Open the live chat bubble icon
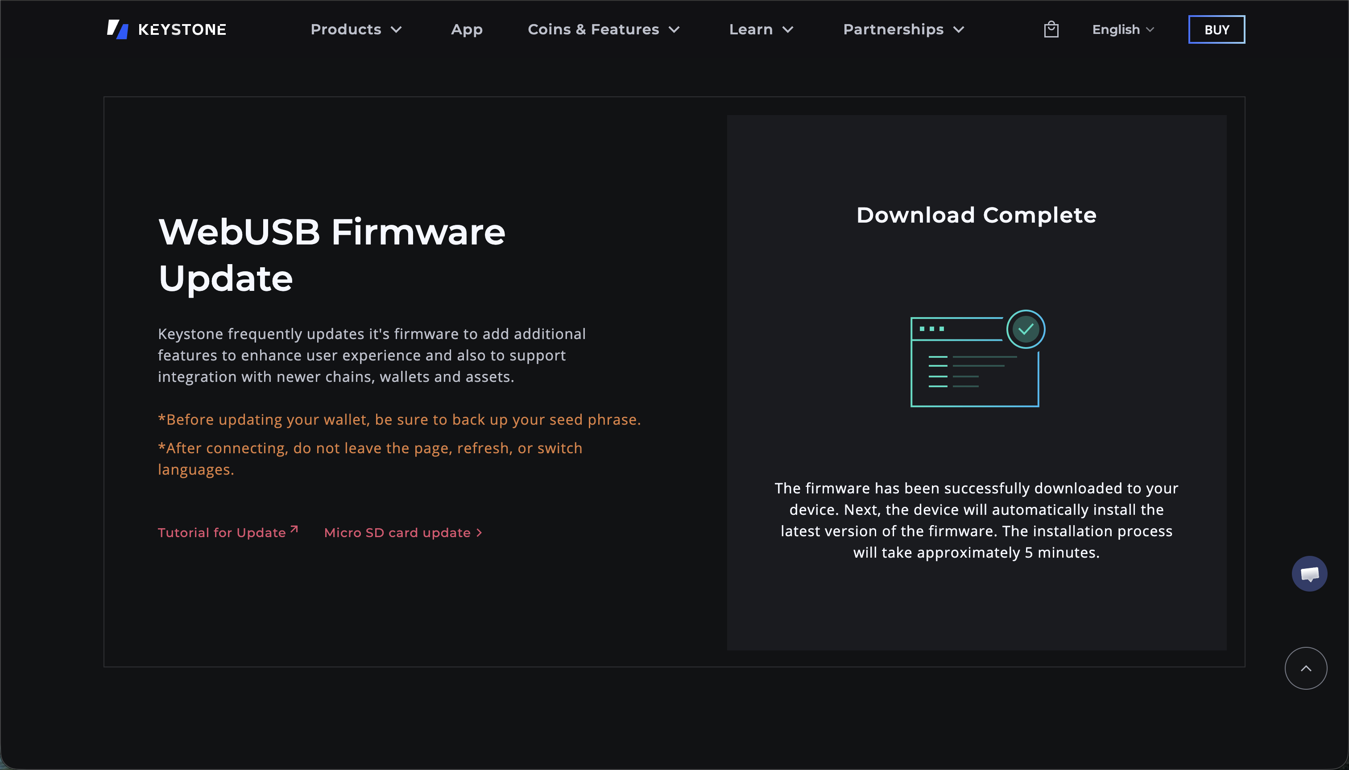The height and width of the screenshot is (770, 1349). (x=1309, y=573)
